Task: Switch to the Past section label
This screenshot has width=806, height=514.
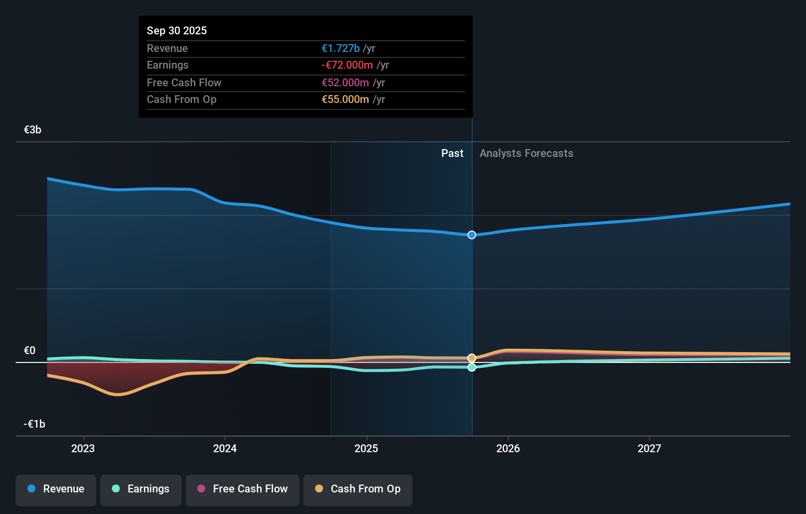Action: tap(452, 153)
